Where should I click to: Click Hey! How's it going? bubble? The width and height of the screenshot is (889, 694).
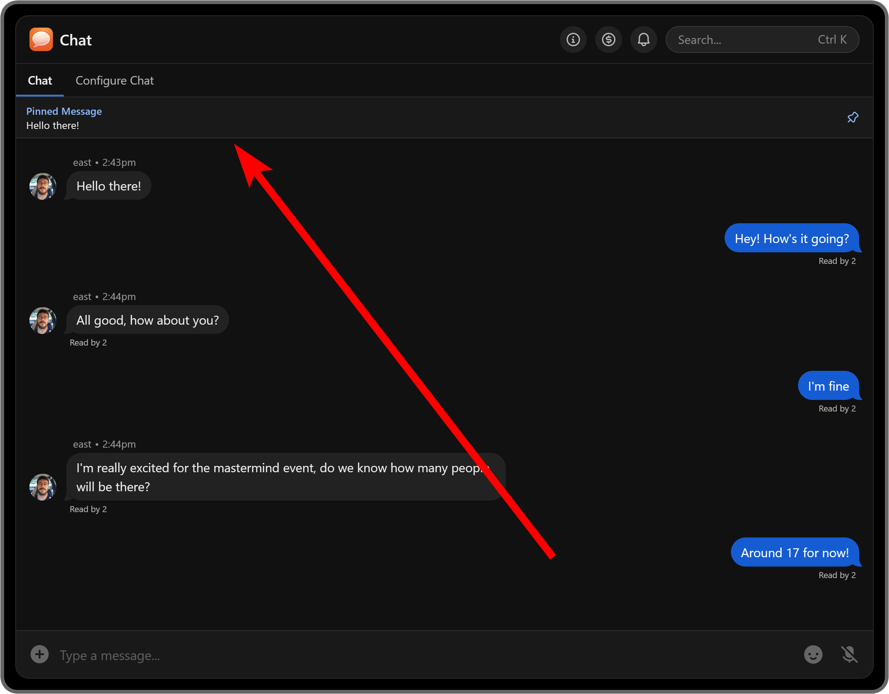coord(791,238)
